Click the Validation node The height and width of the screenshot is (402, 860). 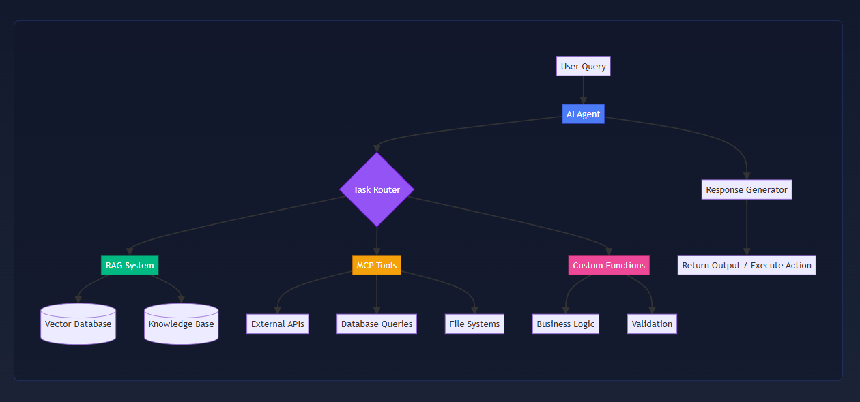[652, 324]
